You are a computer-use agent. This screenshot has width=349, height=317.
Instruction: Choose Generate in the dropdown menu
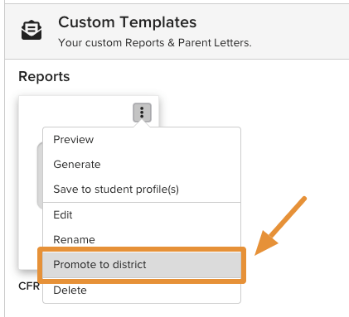click(x=142, y=165)
